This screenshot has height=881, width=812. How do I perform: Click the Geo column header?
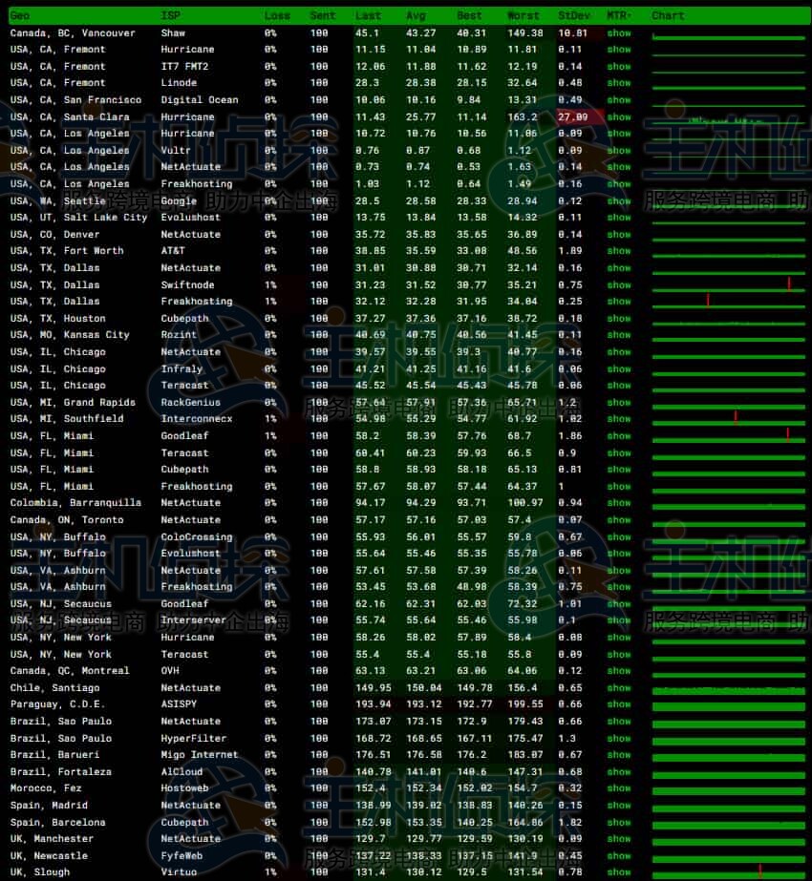click(20, 16)
